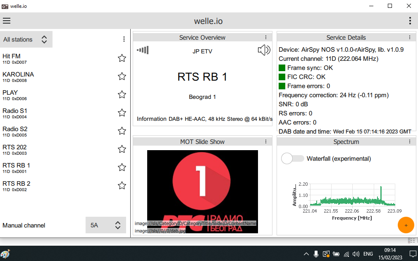Click the Frequency correction value line
The image size is (418, 261).
(334, 95)
